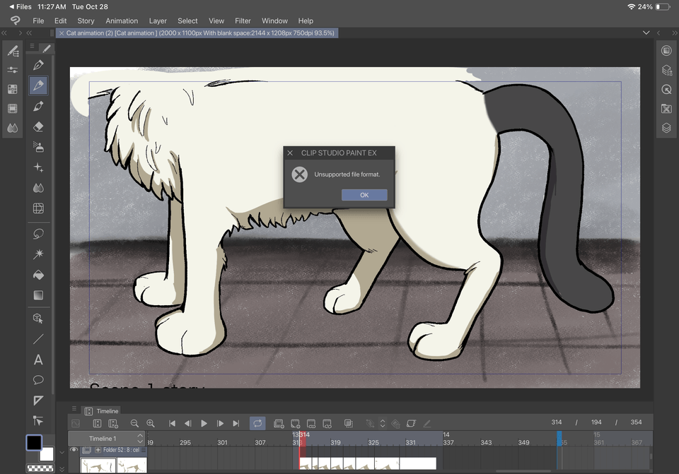Open the Tool Property sliders palette
The image size is (679, 474).
point(13,70)
